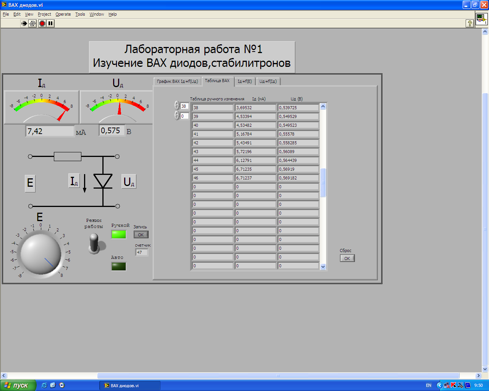Click the table scrollbar up arrow

click(323, 107)
